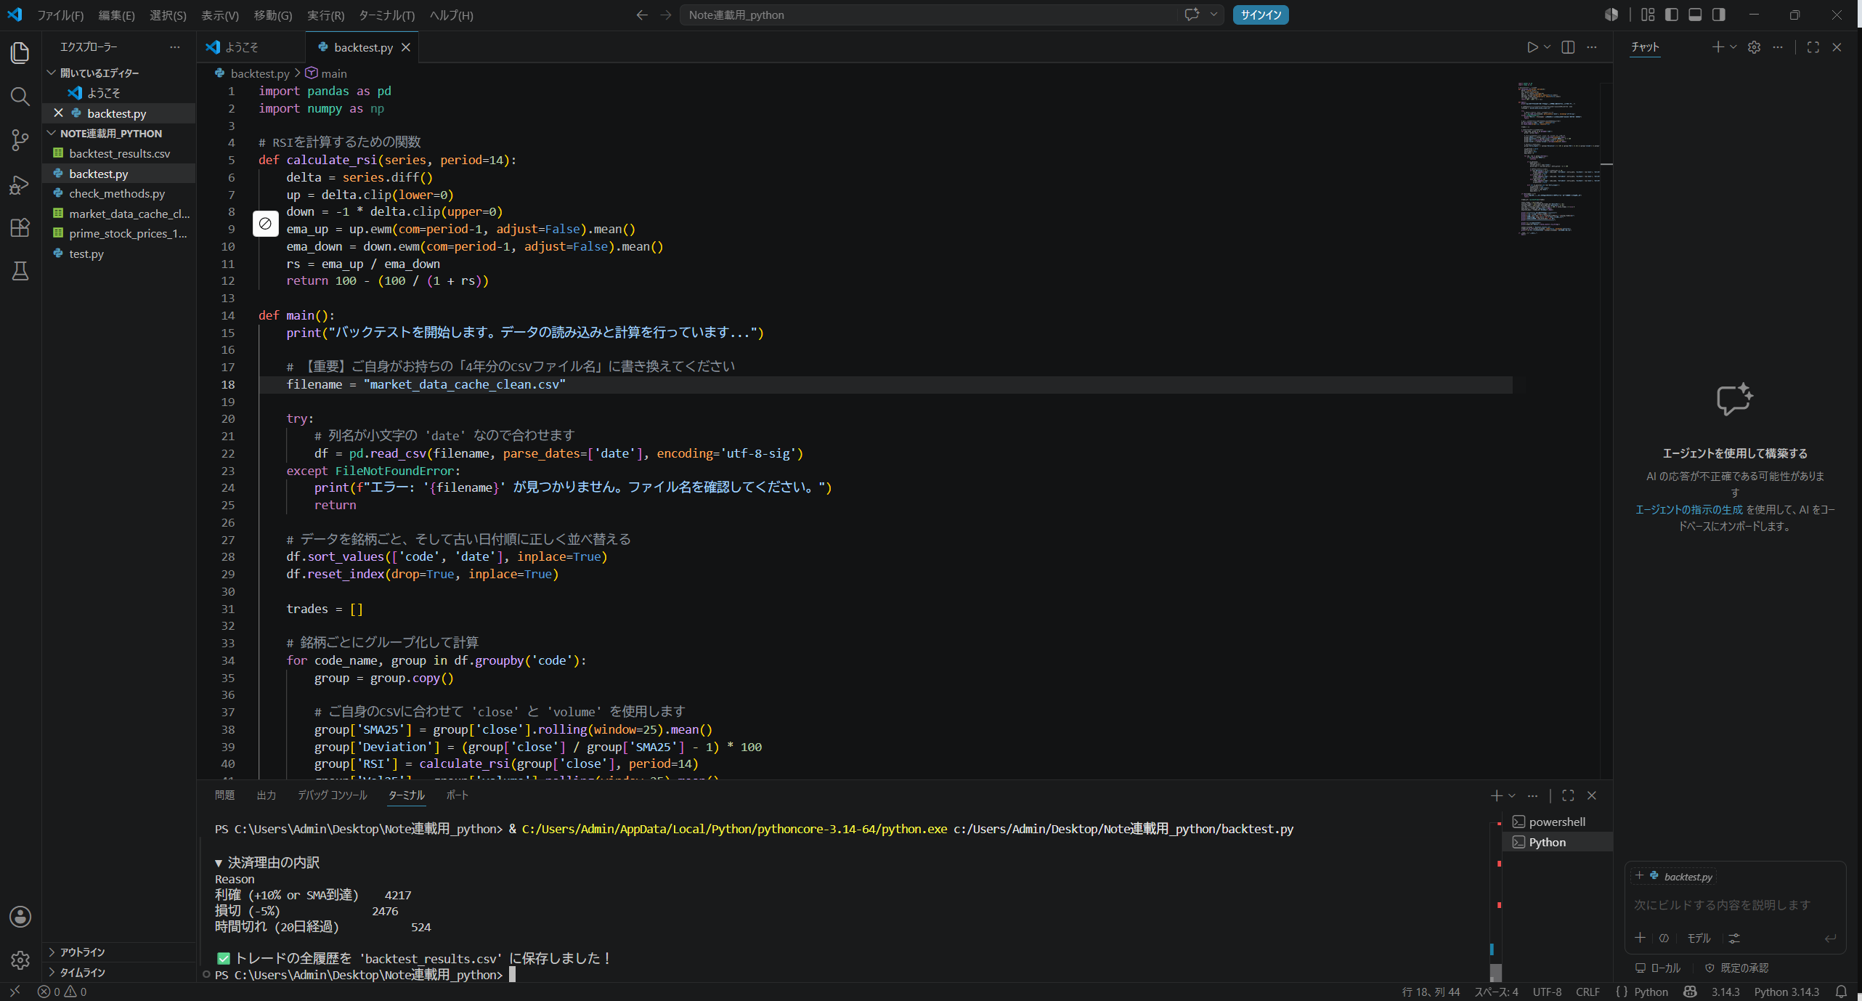Screen dimensions: 1862x1001
Task: Open the Source Control view
Action: tap(20, 140)
